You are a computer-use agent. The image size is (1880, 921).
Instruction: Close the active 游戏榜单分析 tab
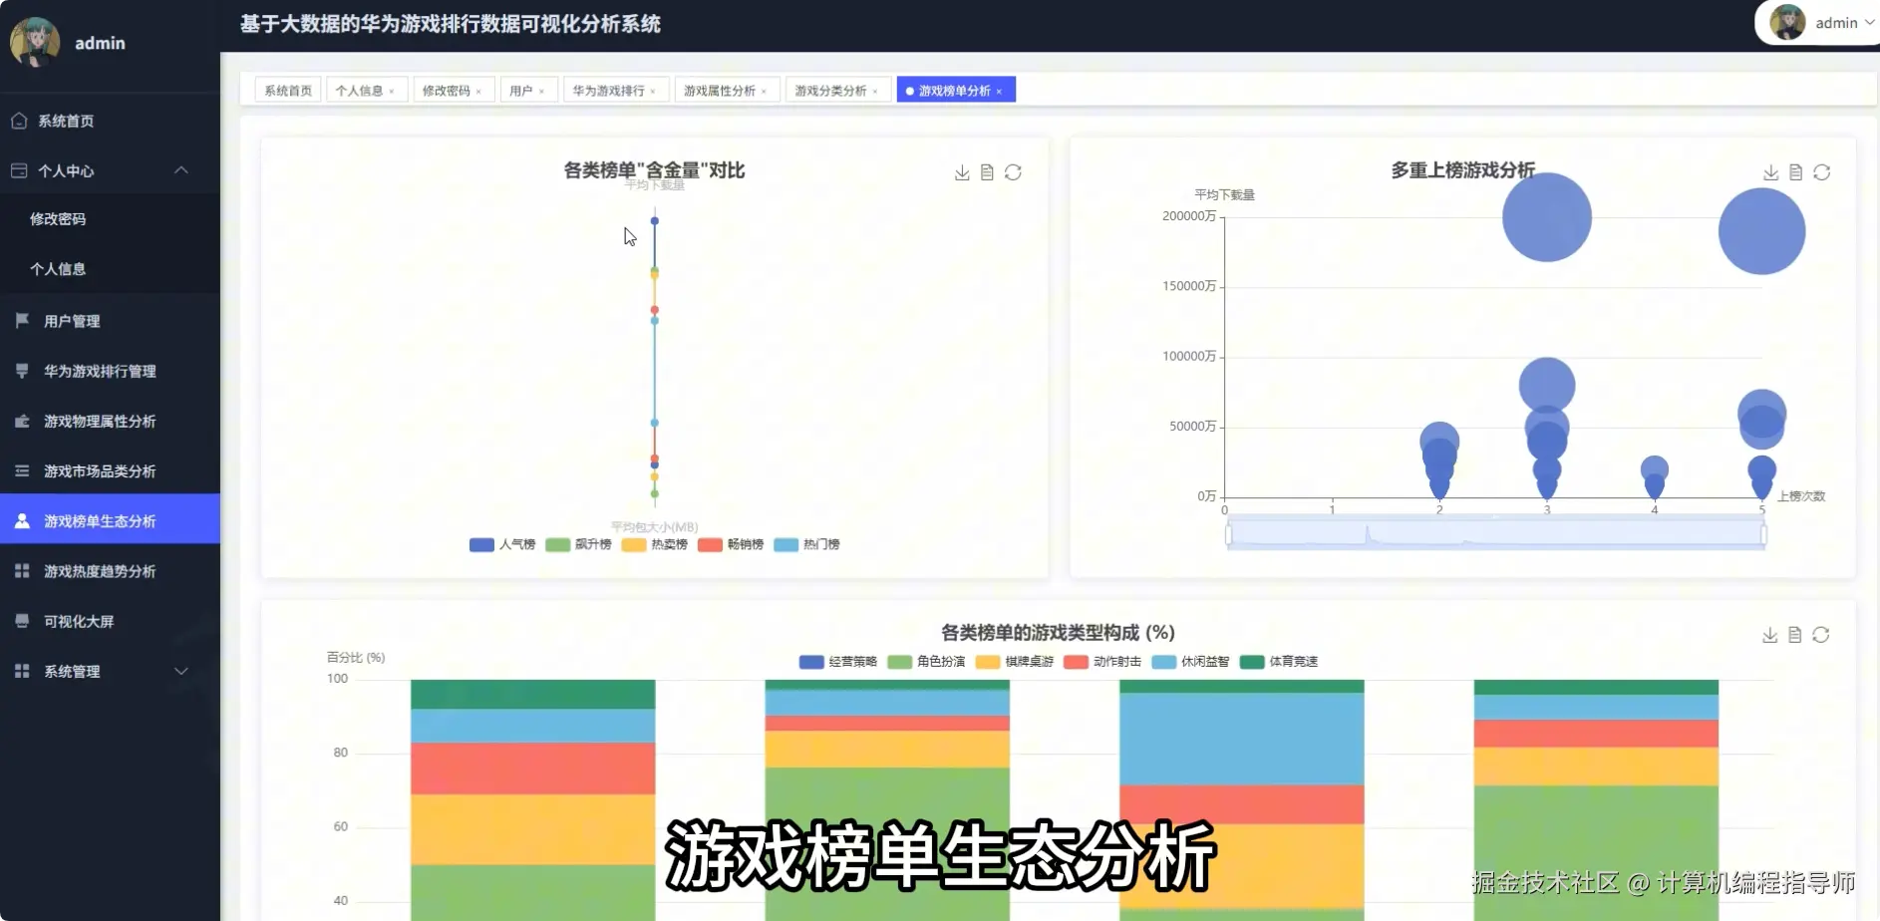click(x=999, y=92)
